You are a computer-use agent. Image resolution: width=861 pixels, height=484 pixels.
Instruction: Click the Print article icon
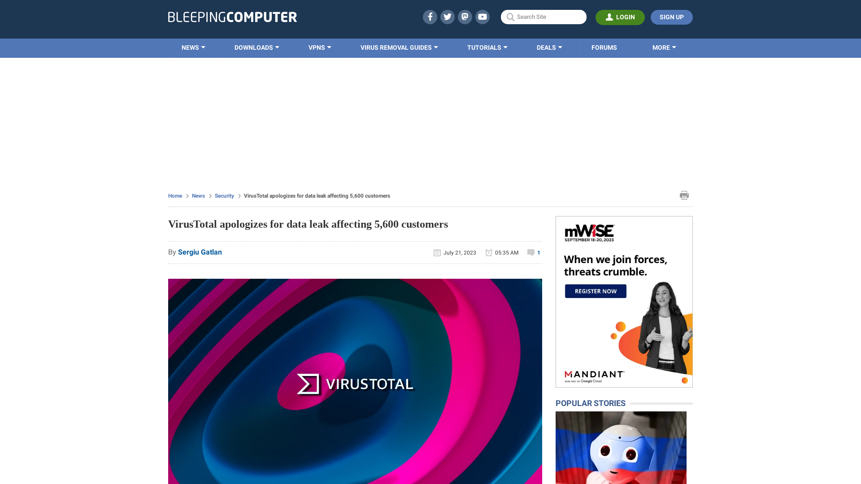(684, 195)
